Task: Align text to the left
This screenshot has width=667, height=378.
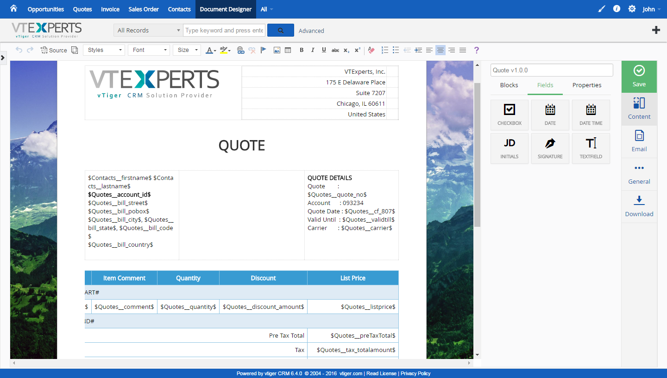Action: (429, 50)
